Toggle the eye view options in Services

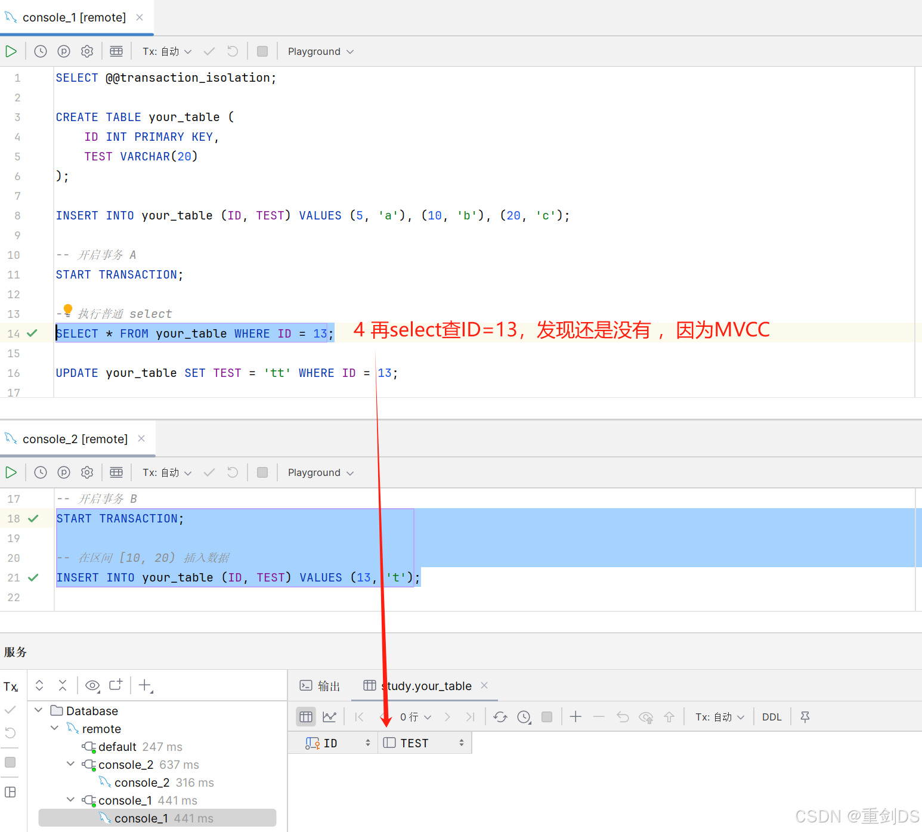92,685
